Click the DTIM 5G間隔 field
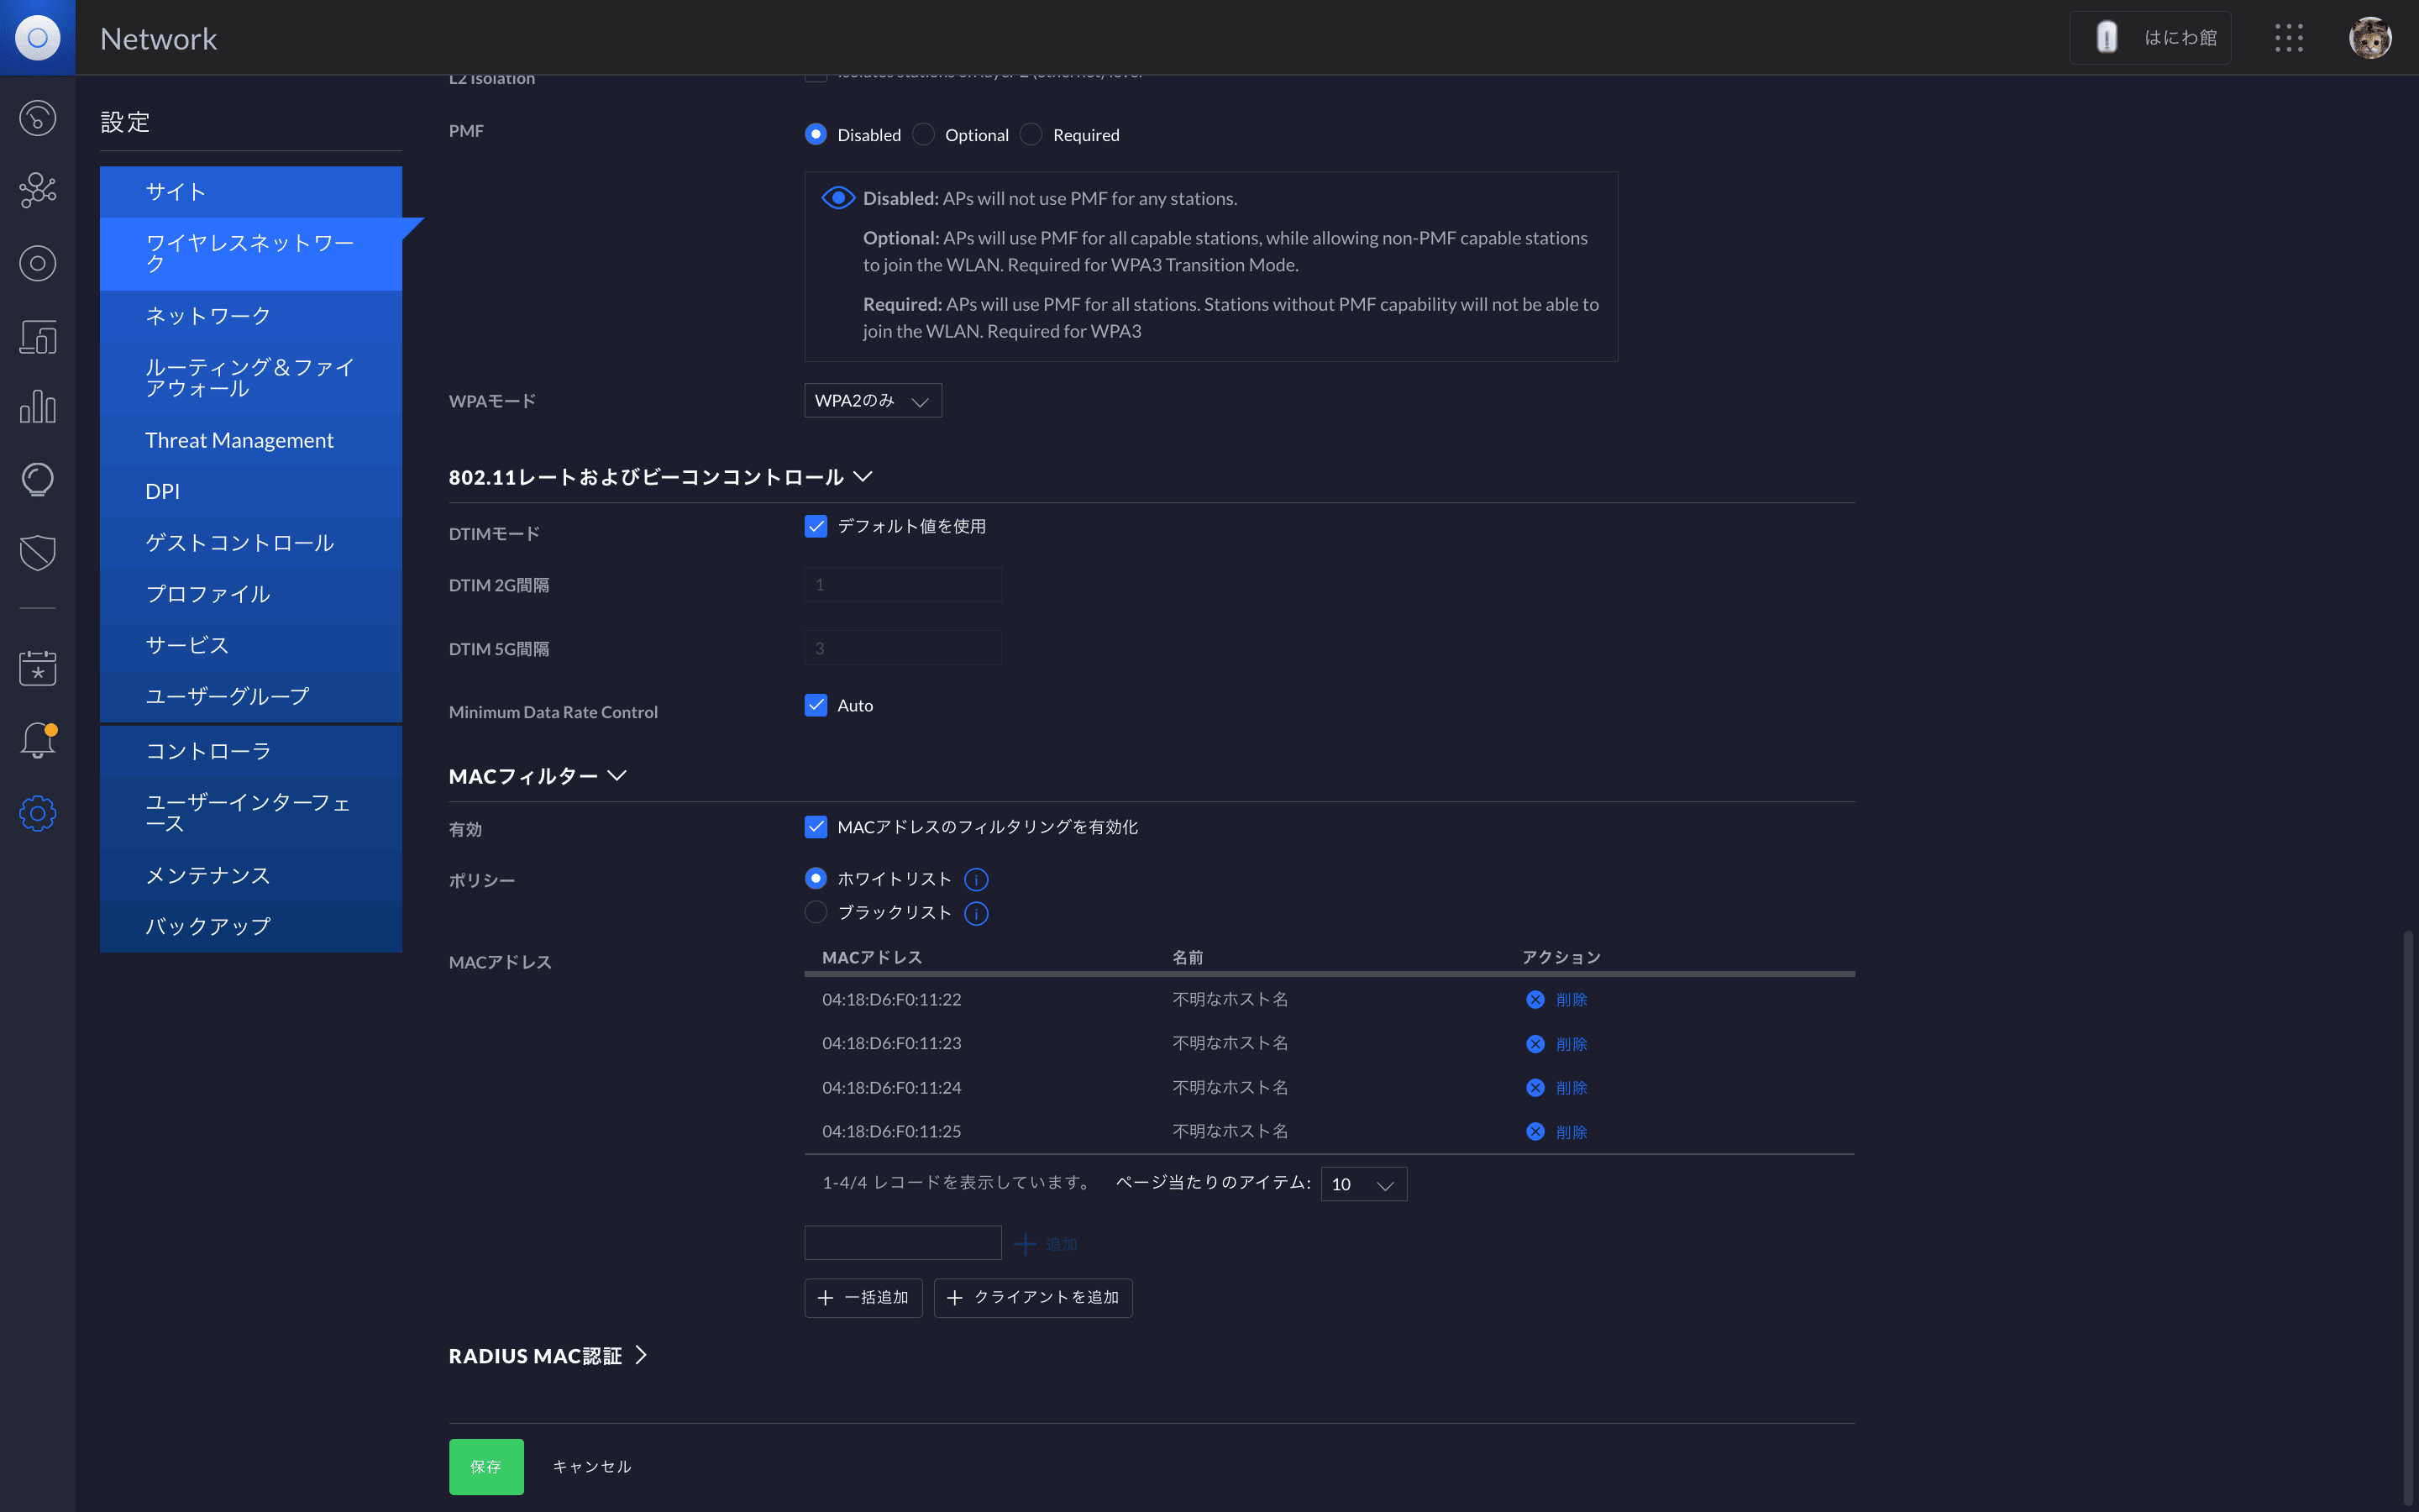2419x1512 pixels. [x=903, y=648]
